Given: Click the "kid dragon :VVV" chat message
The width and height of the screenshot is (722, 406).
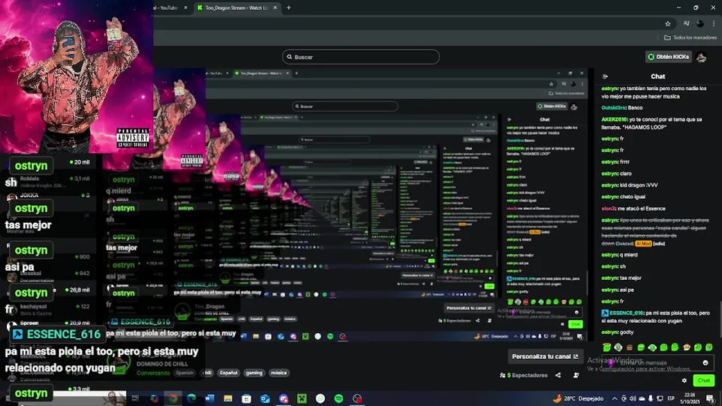Looking at the screenshot, I should (x=639, y=185).
